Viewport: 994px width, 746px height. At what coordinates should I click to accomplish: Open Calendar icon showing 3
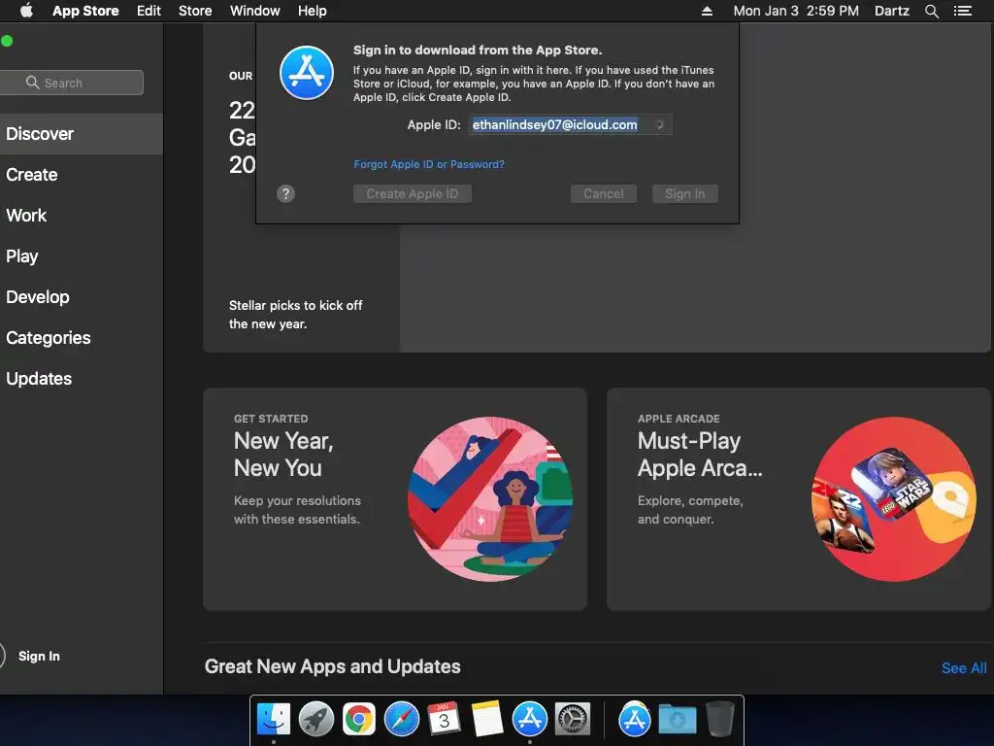pyautogui.click(x=444, y=719)
